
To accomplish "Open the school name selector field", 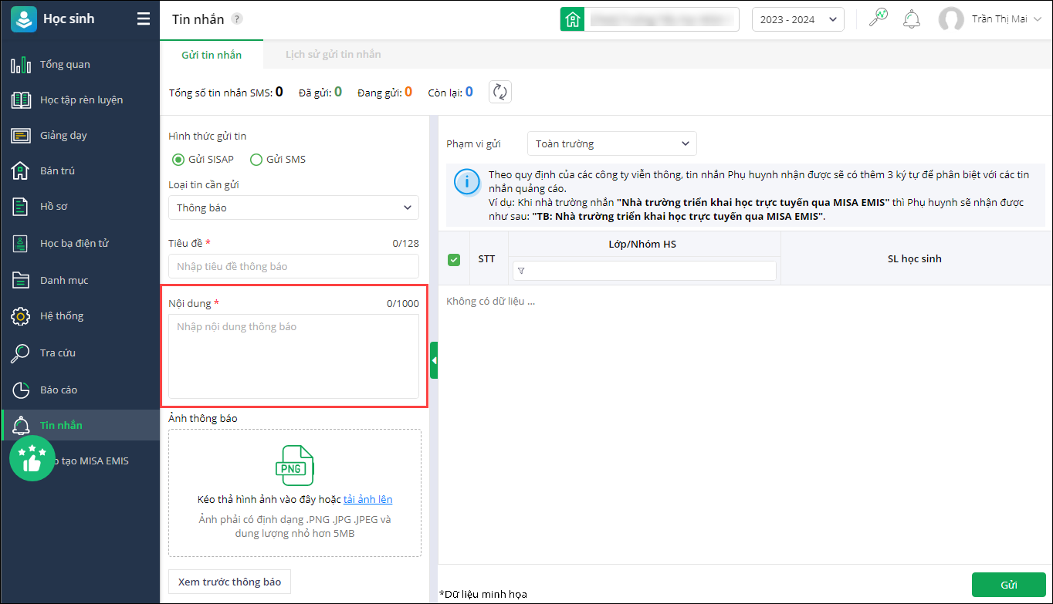I will [x=662, y=19].
